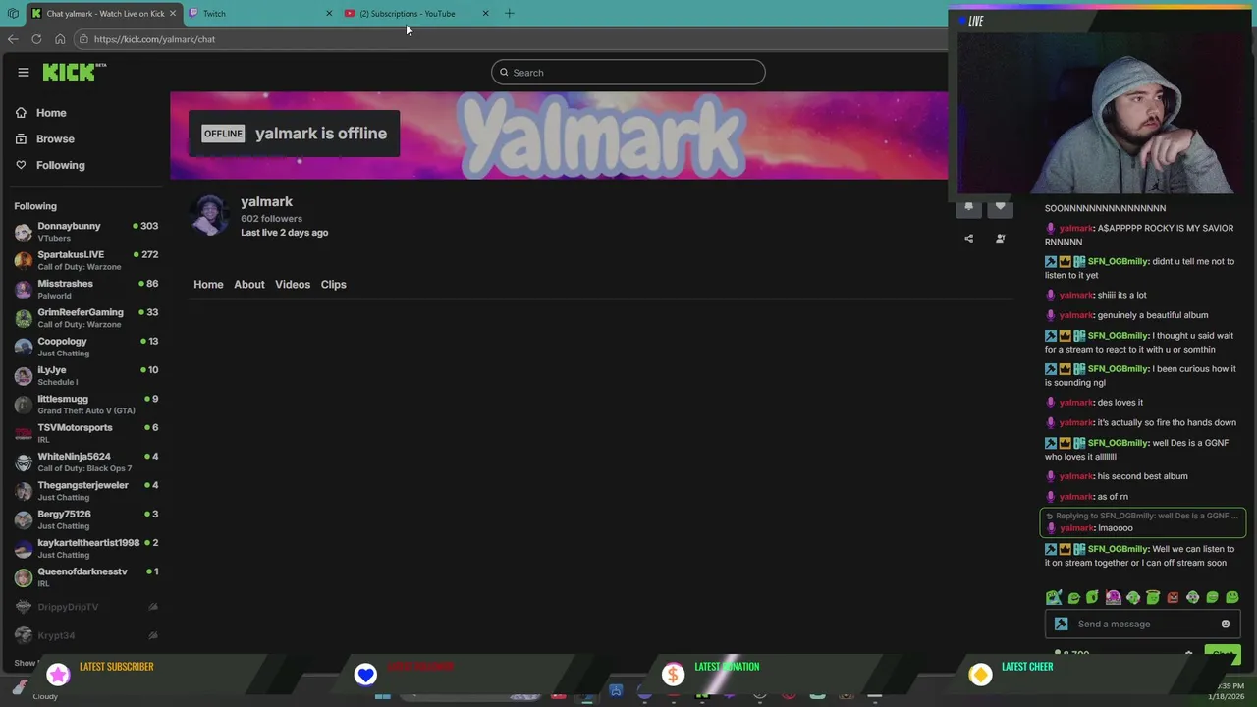This screenshot has width=1257, height=707.
Task: Open TSVMotorsports IRL stream
Action: coord(86,433)
